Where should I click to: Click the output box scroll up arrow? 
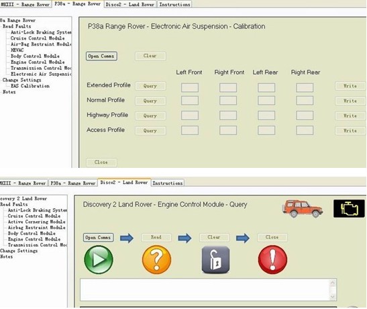pyautogui.click(x=332, y=283)
